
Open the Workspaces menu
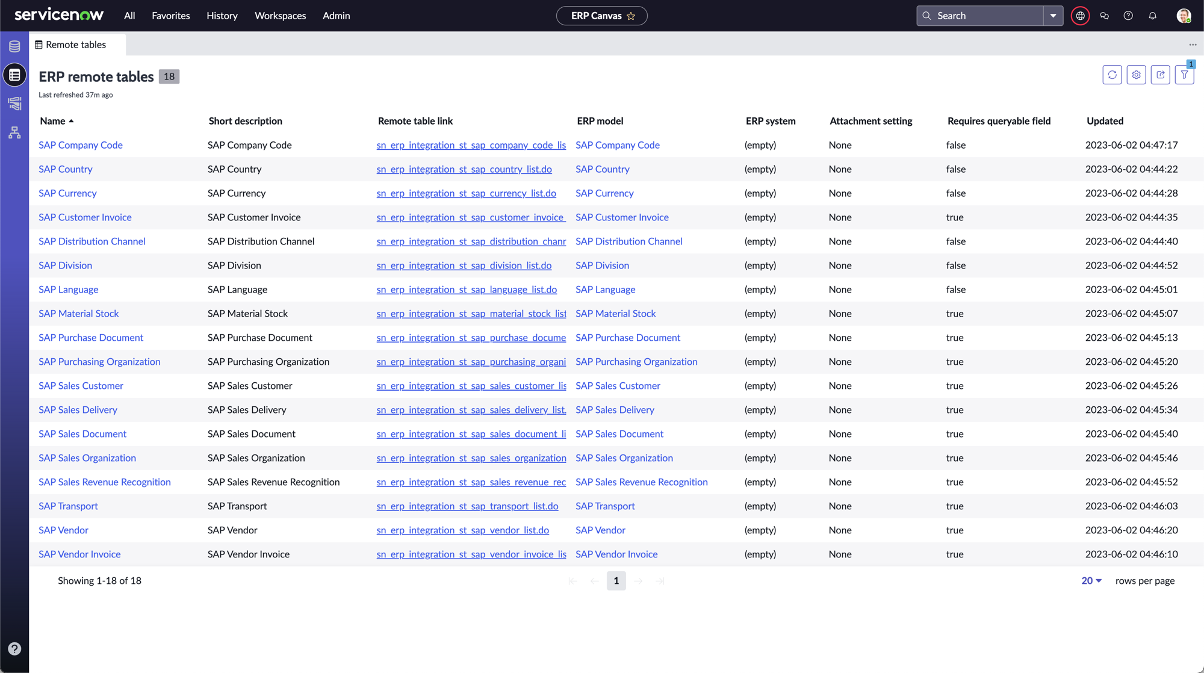coord(280,16)
